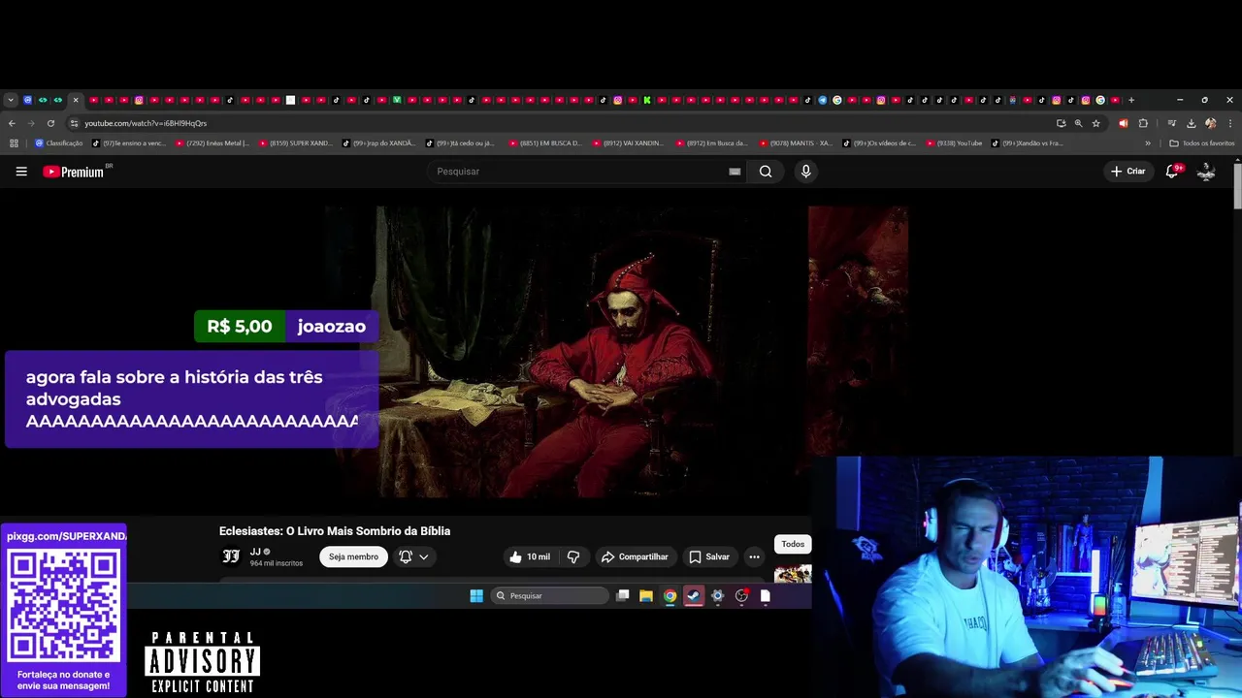
Task: Open the '(9078) MANTIS - XA...' bookmark
Action: click(x=796, y=143)
